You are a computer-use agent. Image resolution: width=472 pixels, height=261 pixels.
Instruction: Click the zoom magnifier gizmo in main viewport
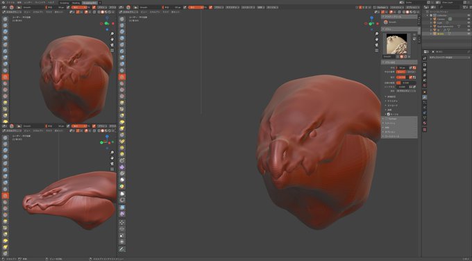pyautogui.click(x=377, y=33)
